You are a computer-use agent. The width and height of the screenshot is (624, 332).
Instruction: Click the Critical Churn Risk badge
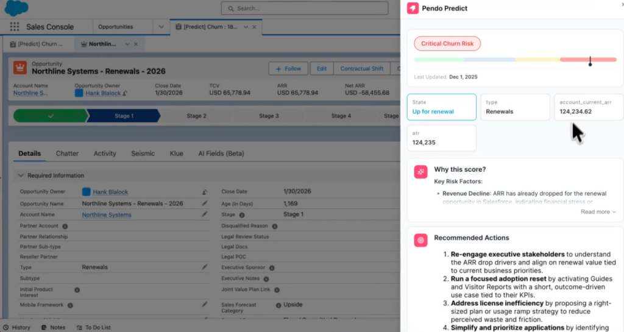pos(447,44)
